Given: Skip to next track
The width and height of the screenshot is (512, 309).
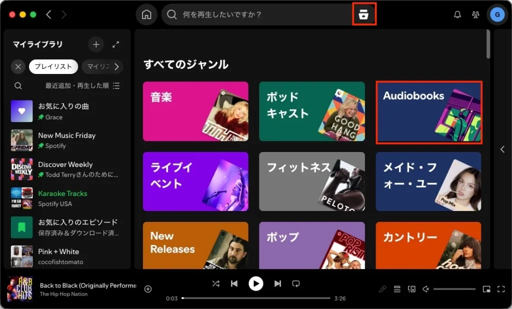Looking at the screenshot, I should (277, 283).
